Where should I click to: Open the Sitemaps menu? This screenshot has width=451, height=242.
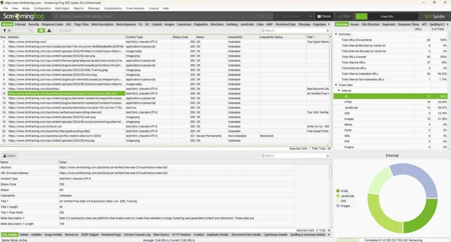[94, 8]
